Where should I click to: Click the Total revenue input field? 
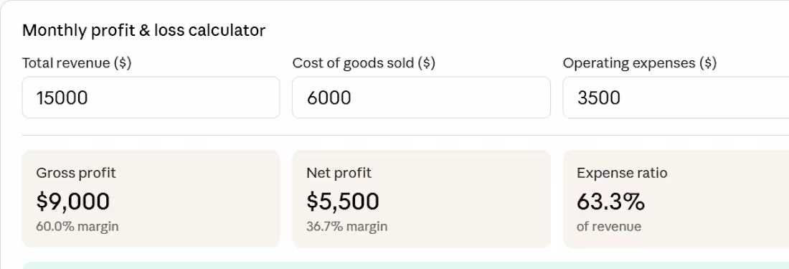click(x=151, y=98)
